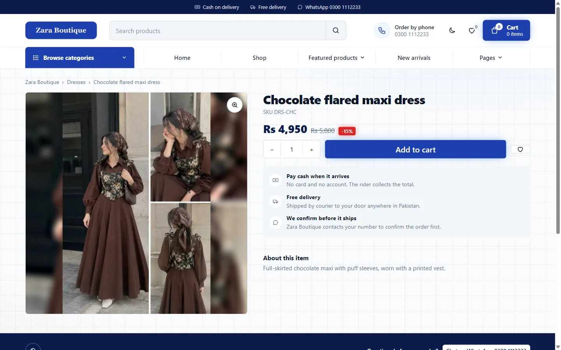Decrease quantity with the minus button

(272, 150)
